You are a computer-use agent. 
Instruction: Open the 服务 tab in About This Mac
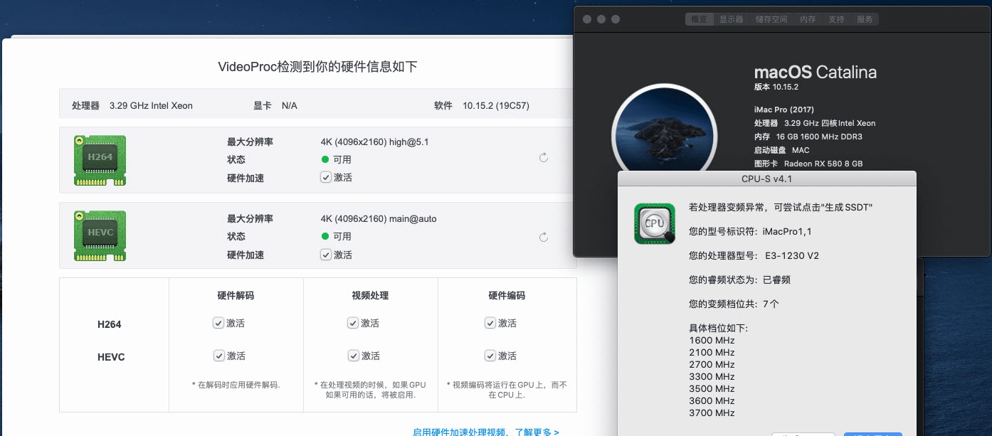pyautogui.click(x=865, y=19)
